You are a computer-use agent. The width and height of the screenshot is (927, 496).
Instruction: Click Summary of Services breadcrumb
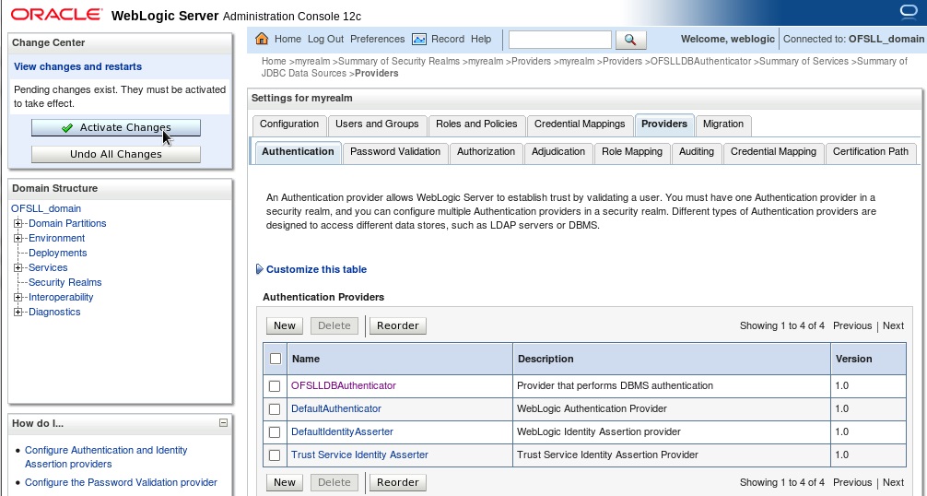pyautogui.click(x=804, y=62)
